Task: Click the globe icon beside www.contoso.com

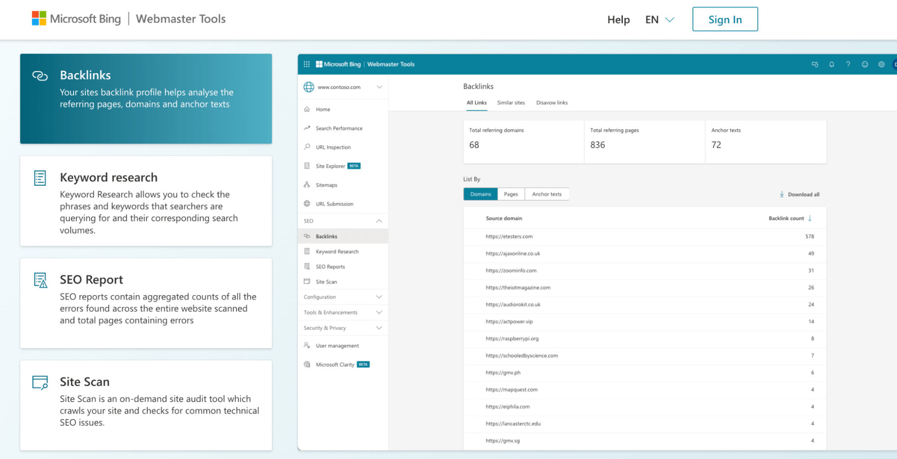Action: point(309,87)
